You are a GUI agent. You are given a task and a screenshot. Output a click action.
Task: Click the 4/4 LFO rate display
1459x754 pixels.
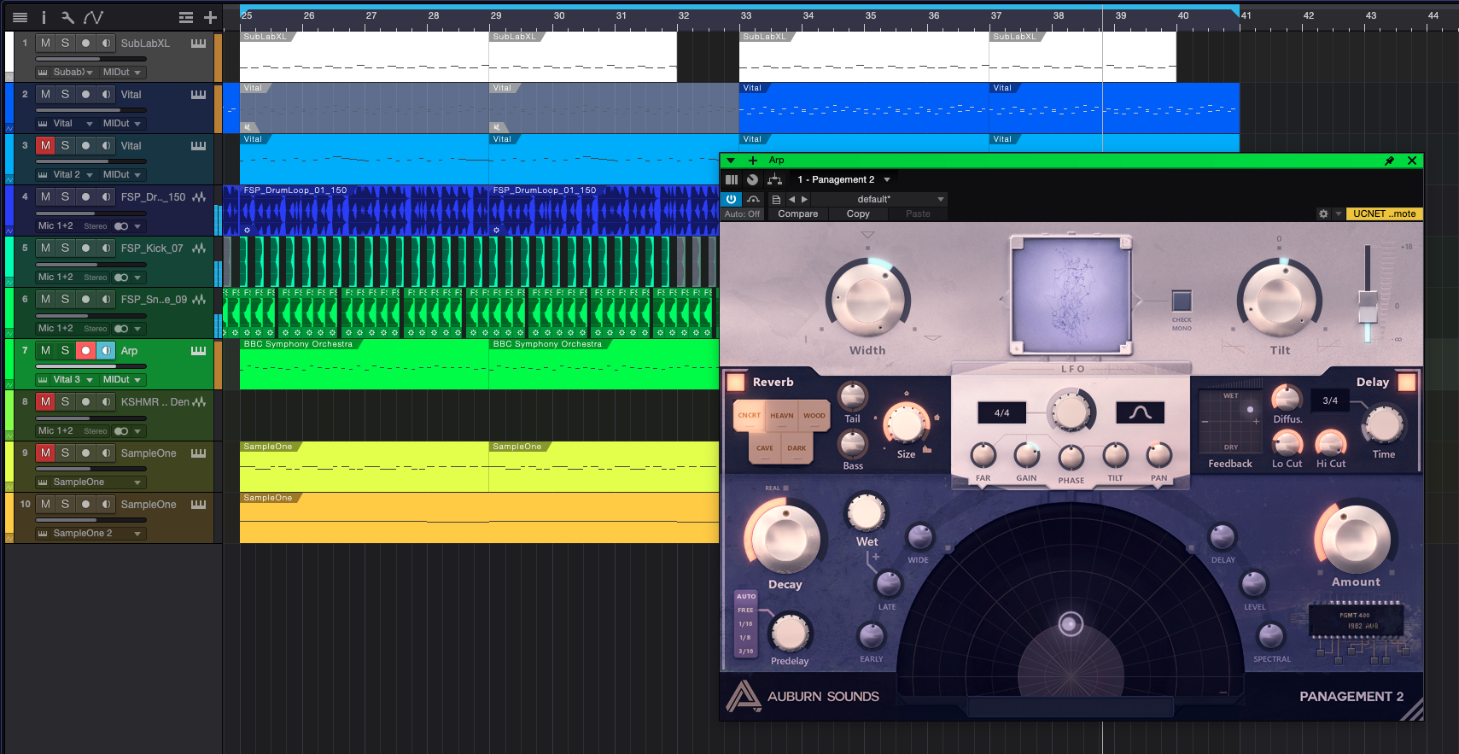coord(1001,412)
